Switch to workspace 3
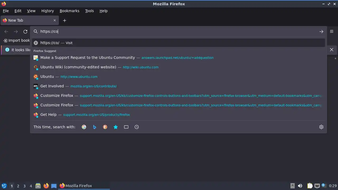This screenshot has width=338, height=190. 24,186
